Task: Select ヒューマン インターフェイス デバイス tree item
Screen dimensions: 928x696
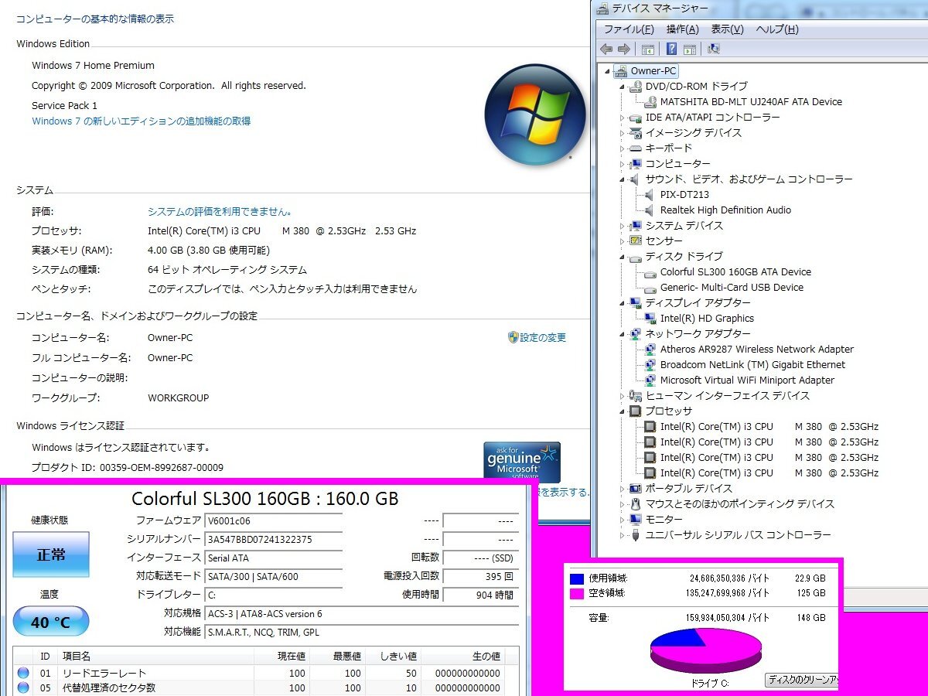Action: pyautogui.click(x=728, y=396)
